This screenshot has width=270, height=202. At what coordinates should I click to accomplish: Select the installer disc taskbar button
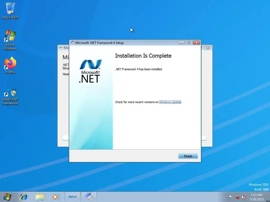click(x=89, y=197)
